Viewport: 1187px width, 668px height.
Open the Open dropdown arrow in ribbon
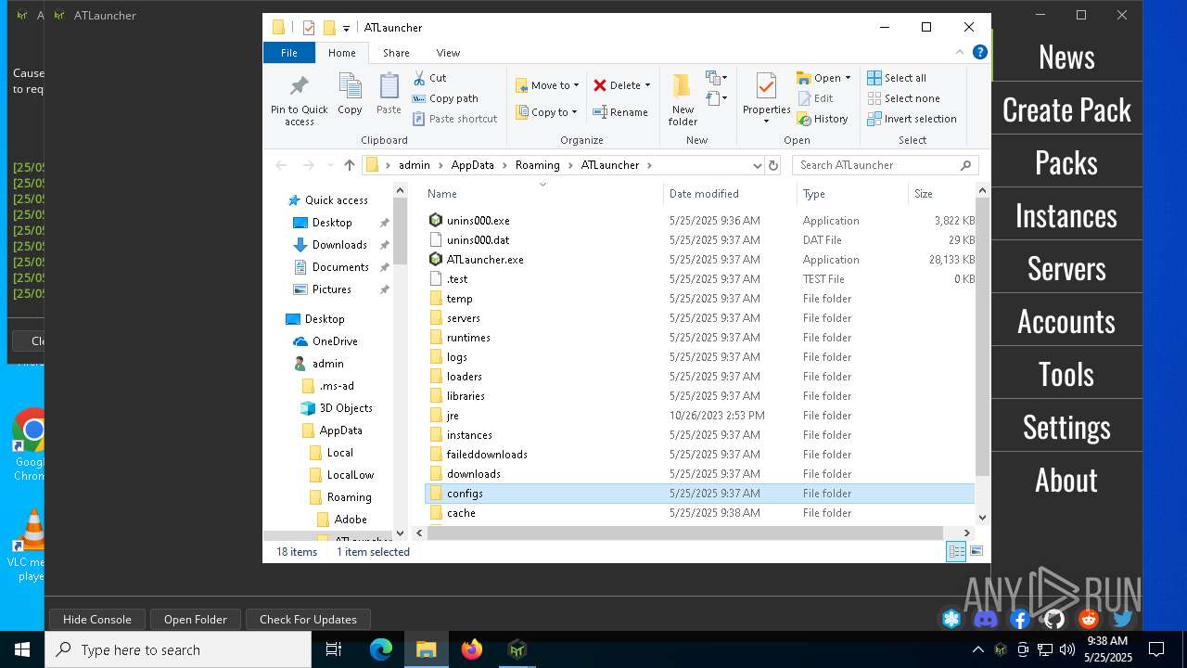pos(848,78)
